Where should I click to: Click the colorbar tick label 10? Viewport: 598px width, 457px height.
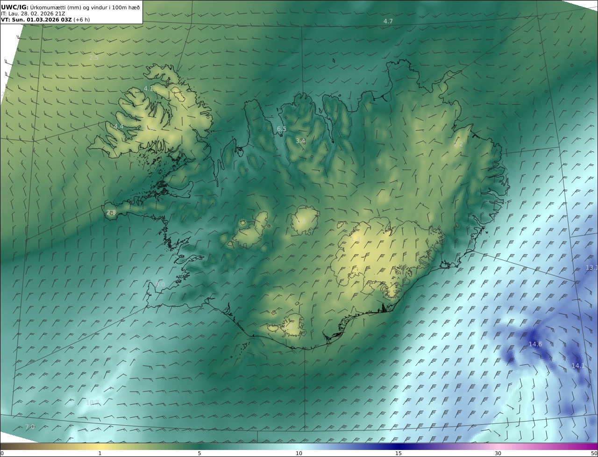click(299, 453)
